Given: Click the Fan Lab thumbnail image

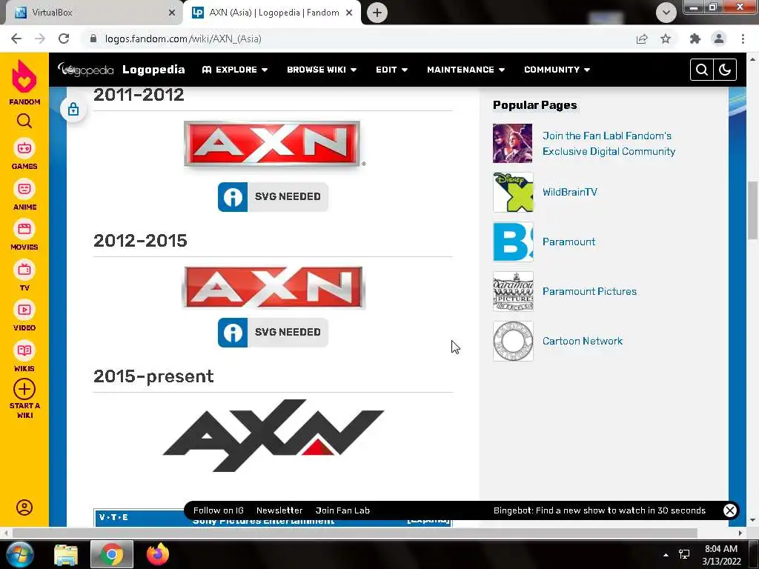Looking at the screenshot, I should click(x=513, y=143).
